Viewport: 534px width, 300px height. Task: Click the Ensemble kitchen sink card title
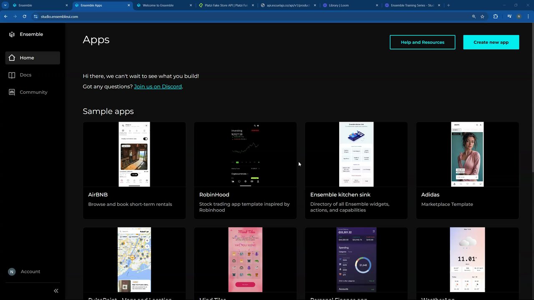point(340,195)
